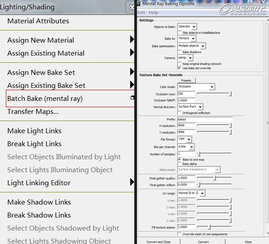Click Occlusion falloff value field
Image resolution: width=269 pixels, height=244 pixels.
(186, 100)
